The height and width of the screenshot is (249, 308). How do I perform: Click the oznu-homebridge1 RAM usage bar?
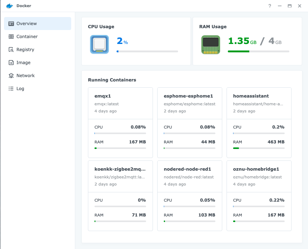tap(259, 221)
